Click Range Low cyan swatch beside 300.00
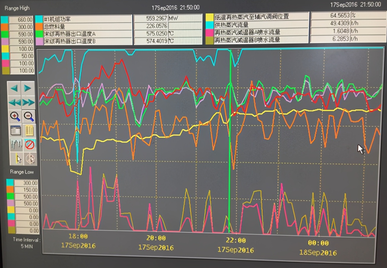 (x=10, y=183)
